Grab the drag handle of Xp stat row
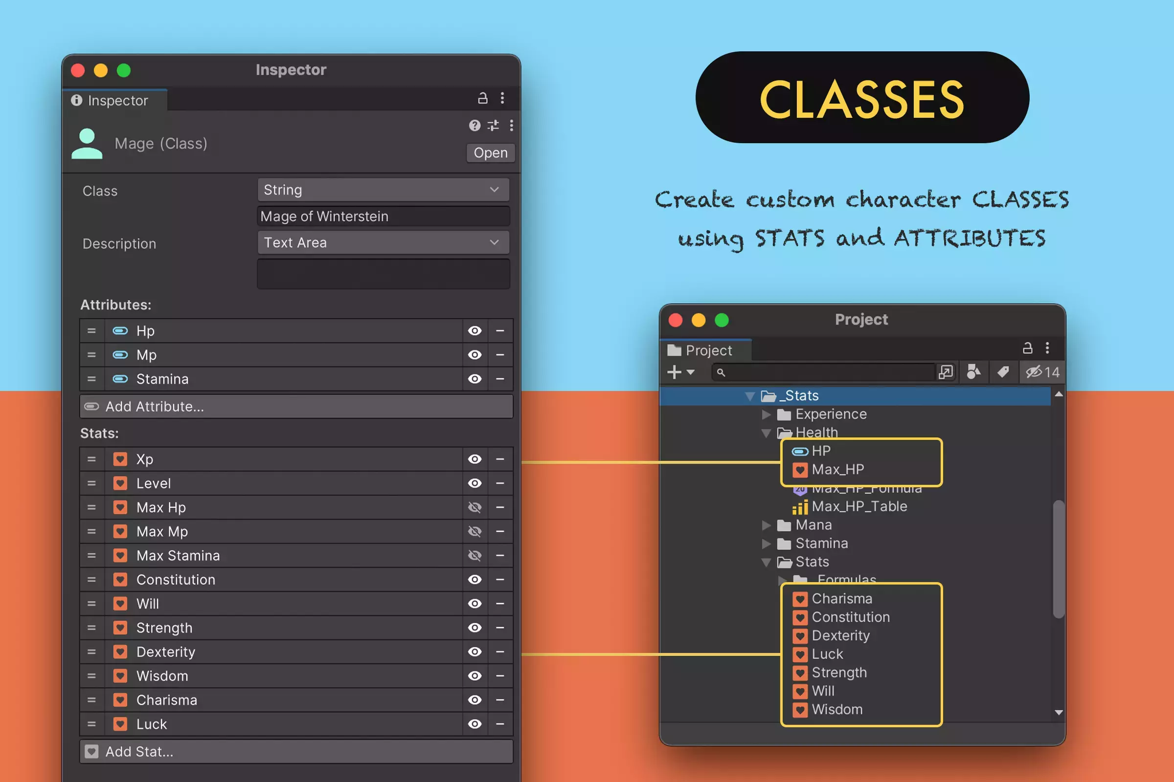Screen dimensions: 1174x782 click(91, 459)
